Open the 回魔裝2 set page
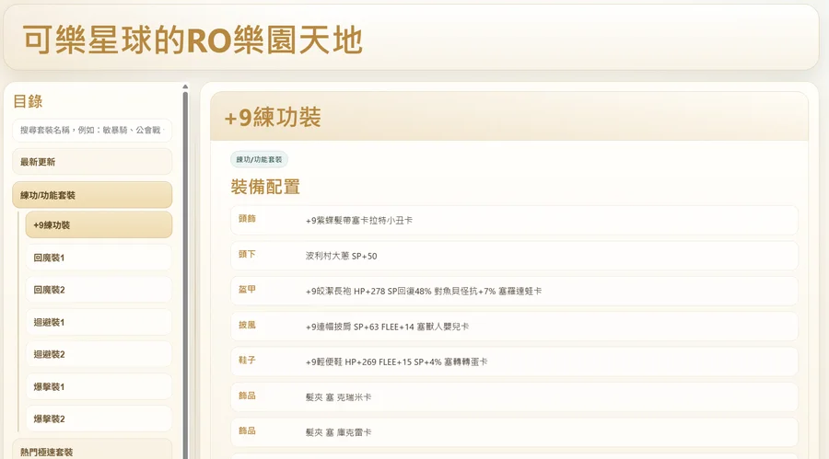The width and height of the screenshot is (829, 459). point(99,290)
